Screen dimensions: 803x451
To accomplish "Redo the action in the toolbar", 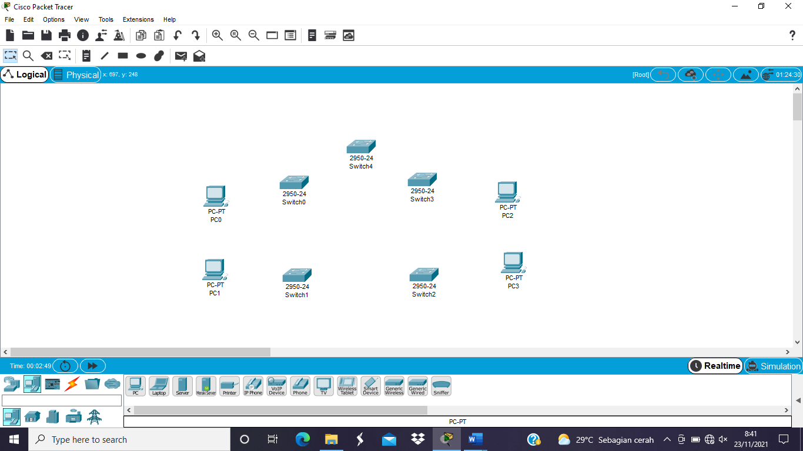I will [x=196, y=35].
